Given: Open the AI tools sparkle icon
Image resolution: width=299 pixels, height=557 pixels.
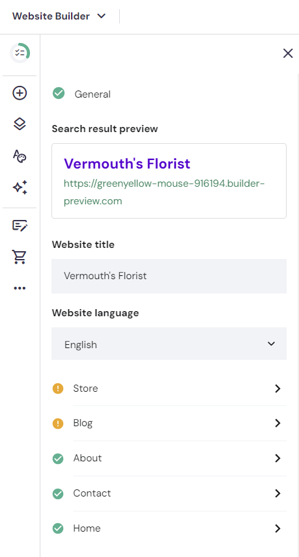Looking at the screenshot, I should (20, 187).
